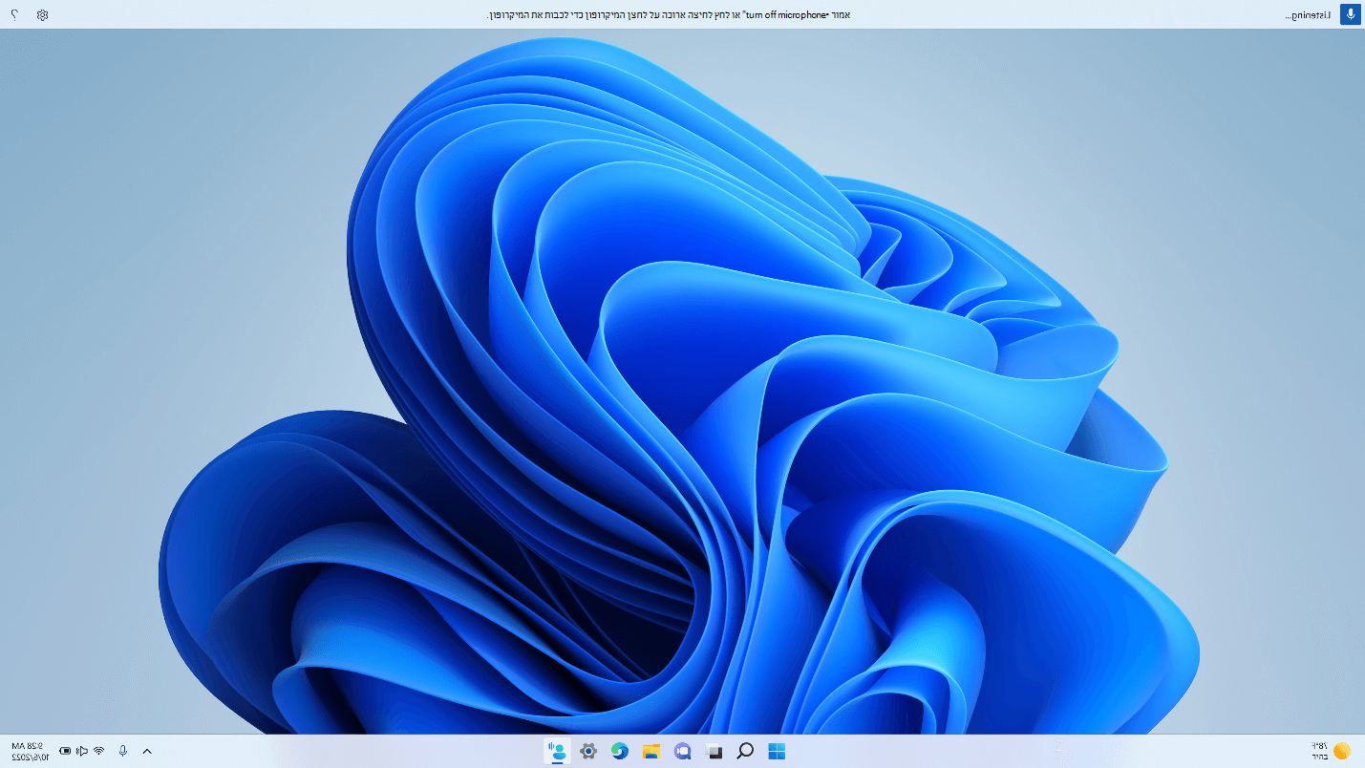Viewport: 1365px width, 768px height.
Task: Open the clock and date panel
Action: 30,751
